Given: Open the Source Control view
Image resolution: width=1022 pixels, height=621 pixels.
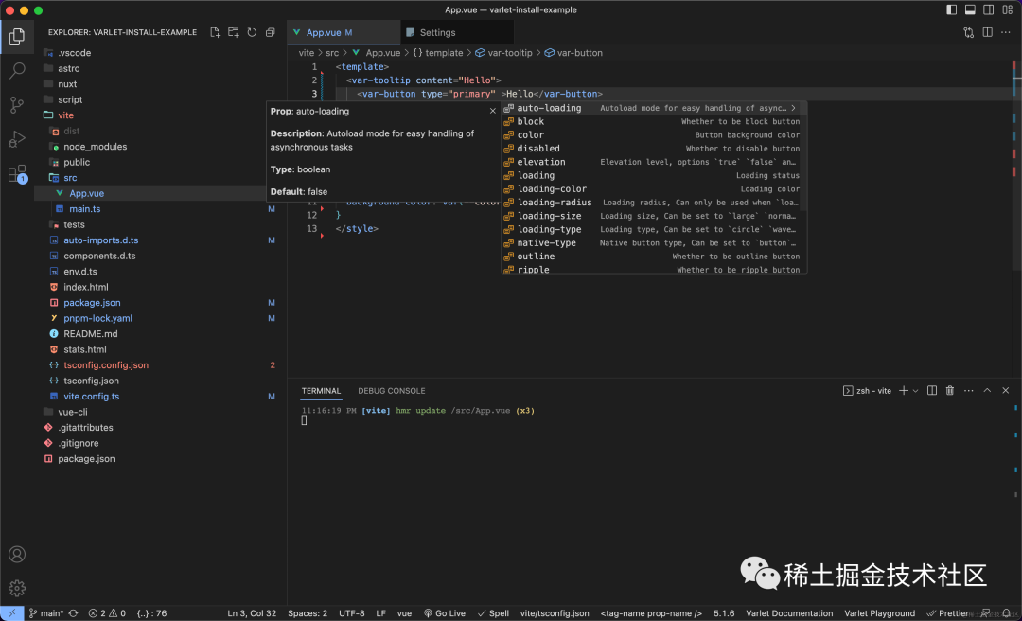Looking at the screenshot, I should click(x=17, y=105).
